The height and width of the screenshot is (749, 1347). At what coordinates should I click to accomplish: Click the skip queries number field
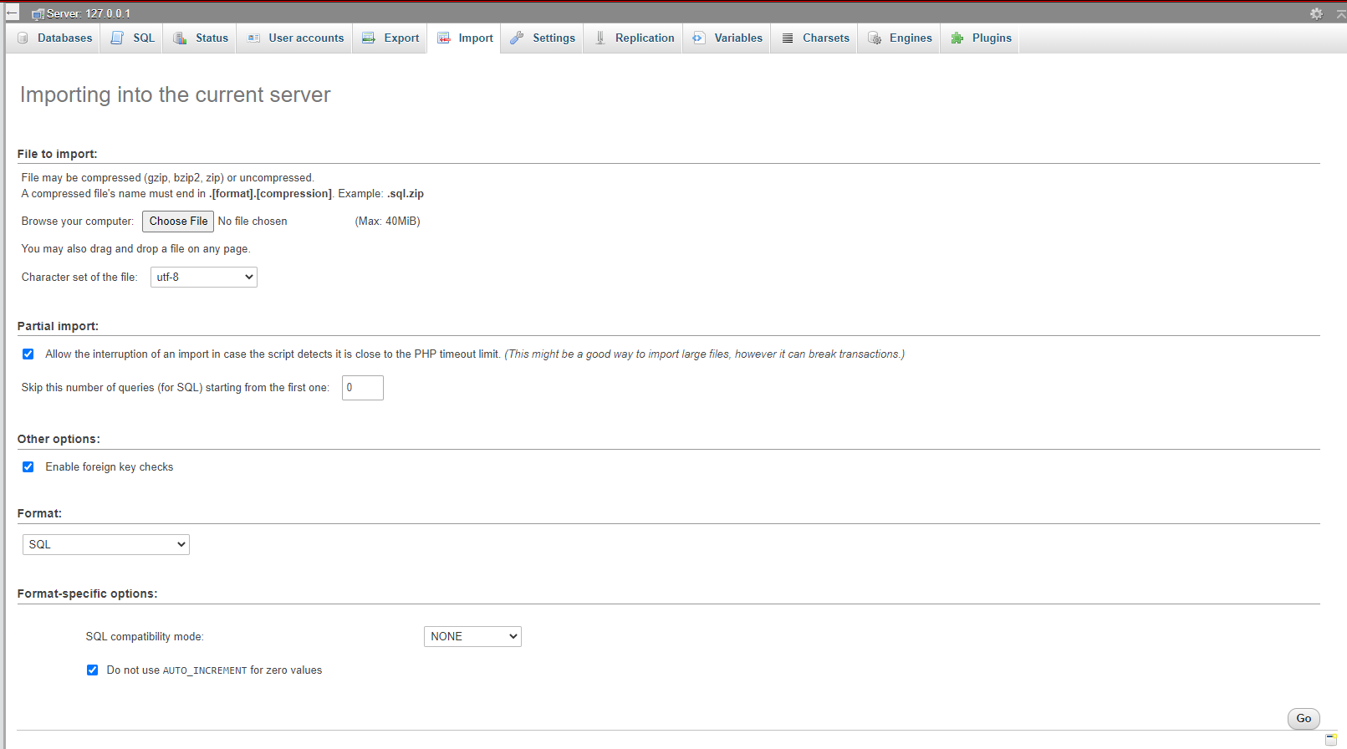pos(362,388)
